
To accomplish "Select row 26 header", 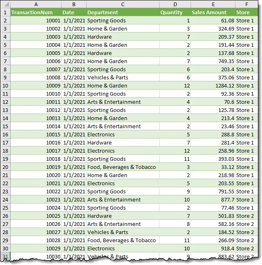I will 5,216.
